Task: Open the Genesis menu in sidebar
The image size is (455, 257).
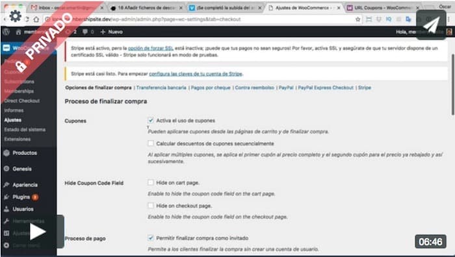Action: click(x=22, y=169)
